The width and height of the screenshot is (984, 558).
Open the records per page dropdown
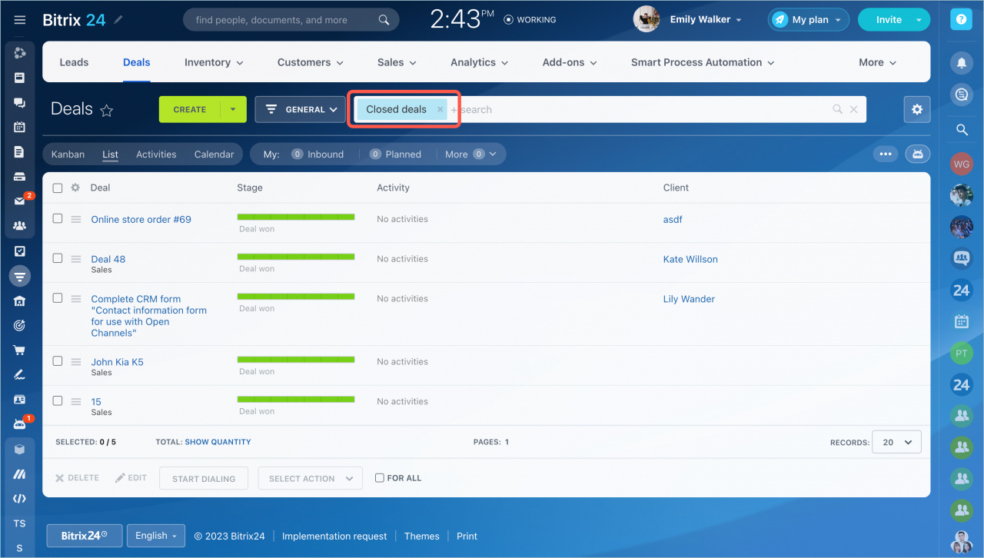click(898, 442)
